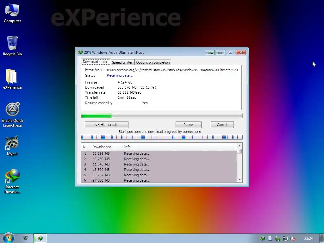Image resolution: width=324 pixels, height=243 pixels.
Task: Select connection row 6 with 97.350 MB
Action: click(159, 180)
